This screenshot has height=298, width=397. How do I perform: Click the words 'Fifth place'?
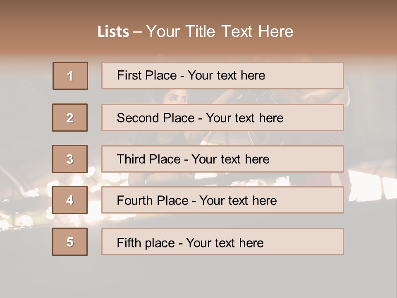click(146, 243)
